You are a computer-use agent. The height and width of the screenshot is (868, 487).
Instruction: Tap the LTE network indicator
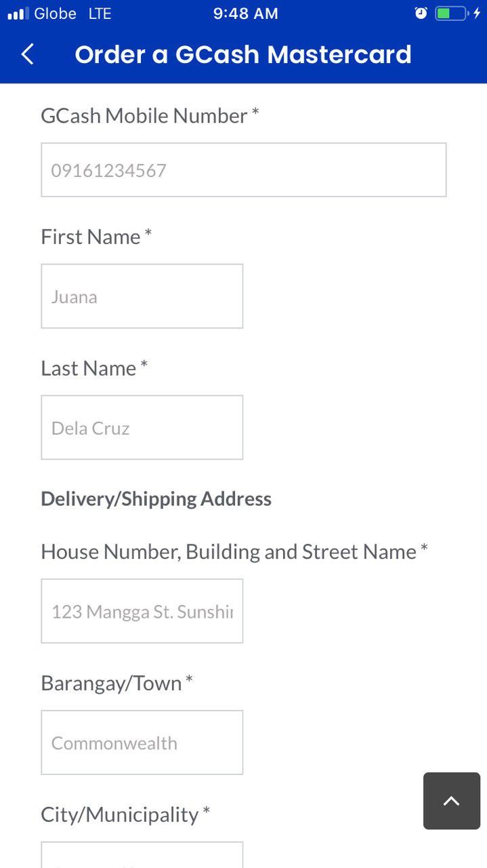pyautogui.click(x=100, y=14)
